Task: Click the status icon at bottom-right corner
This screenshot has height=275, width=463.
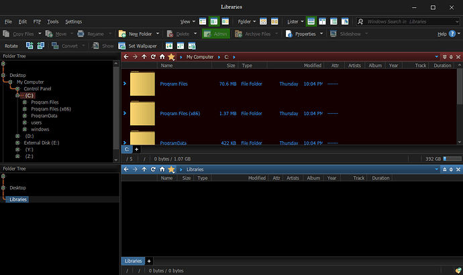Action: [x=458, y=270]
